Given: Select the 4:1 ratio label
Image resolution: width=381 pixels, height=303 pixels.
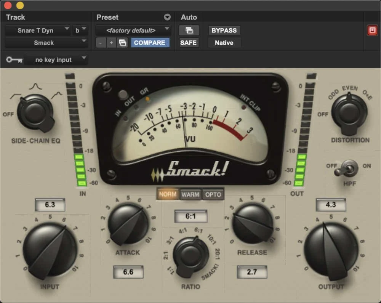Looking at the screenshot, I should coord(183,231).
